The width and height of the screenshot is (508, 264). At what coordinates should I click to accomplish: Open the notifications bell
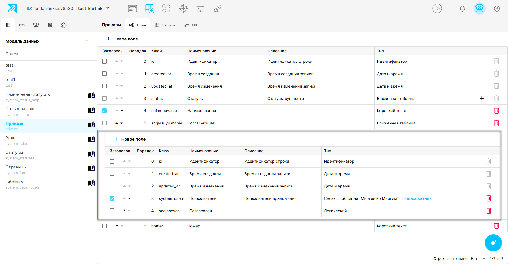coord(462,9)
